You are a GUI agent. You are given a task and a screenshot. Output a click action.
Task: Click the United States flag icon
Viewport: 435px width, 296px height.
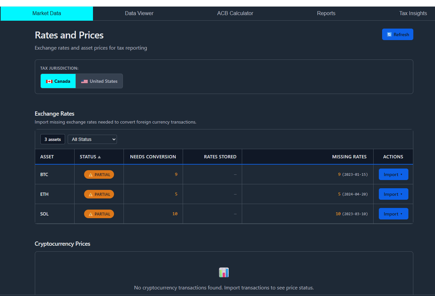[x=84, y=81]
